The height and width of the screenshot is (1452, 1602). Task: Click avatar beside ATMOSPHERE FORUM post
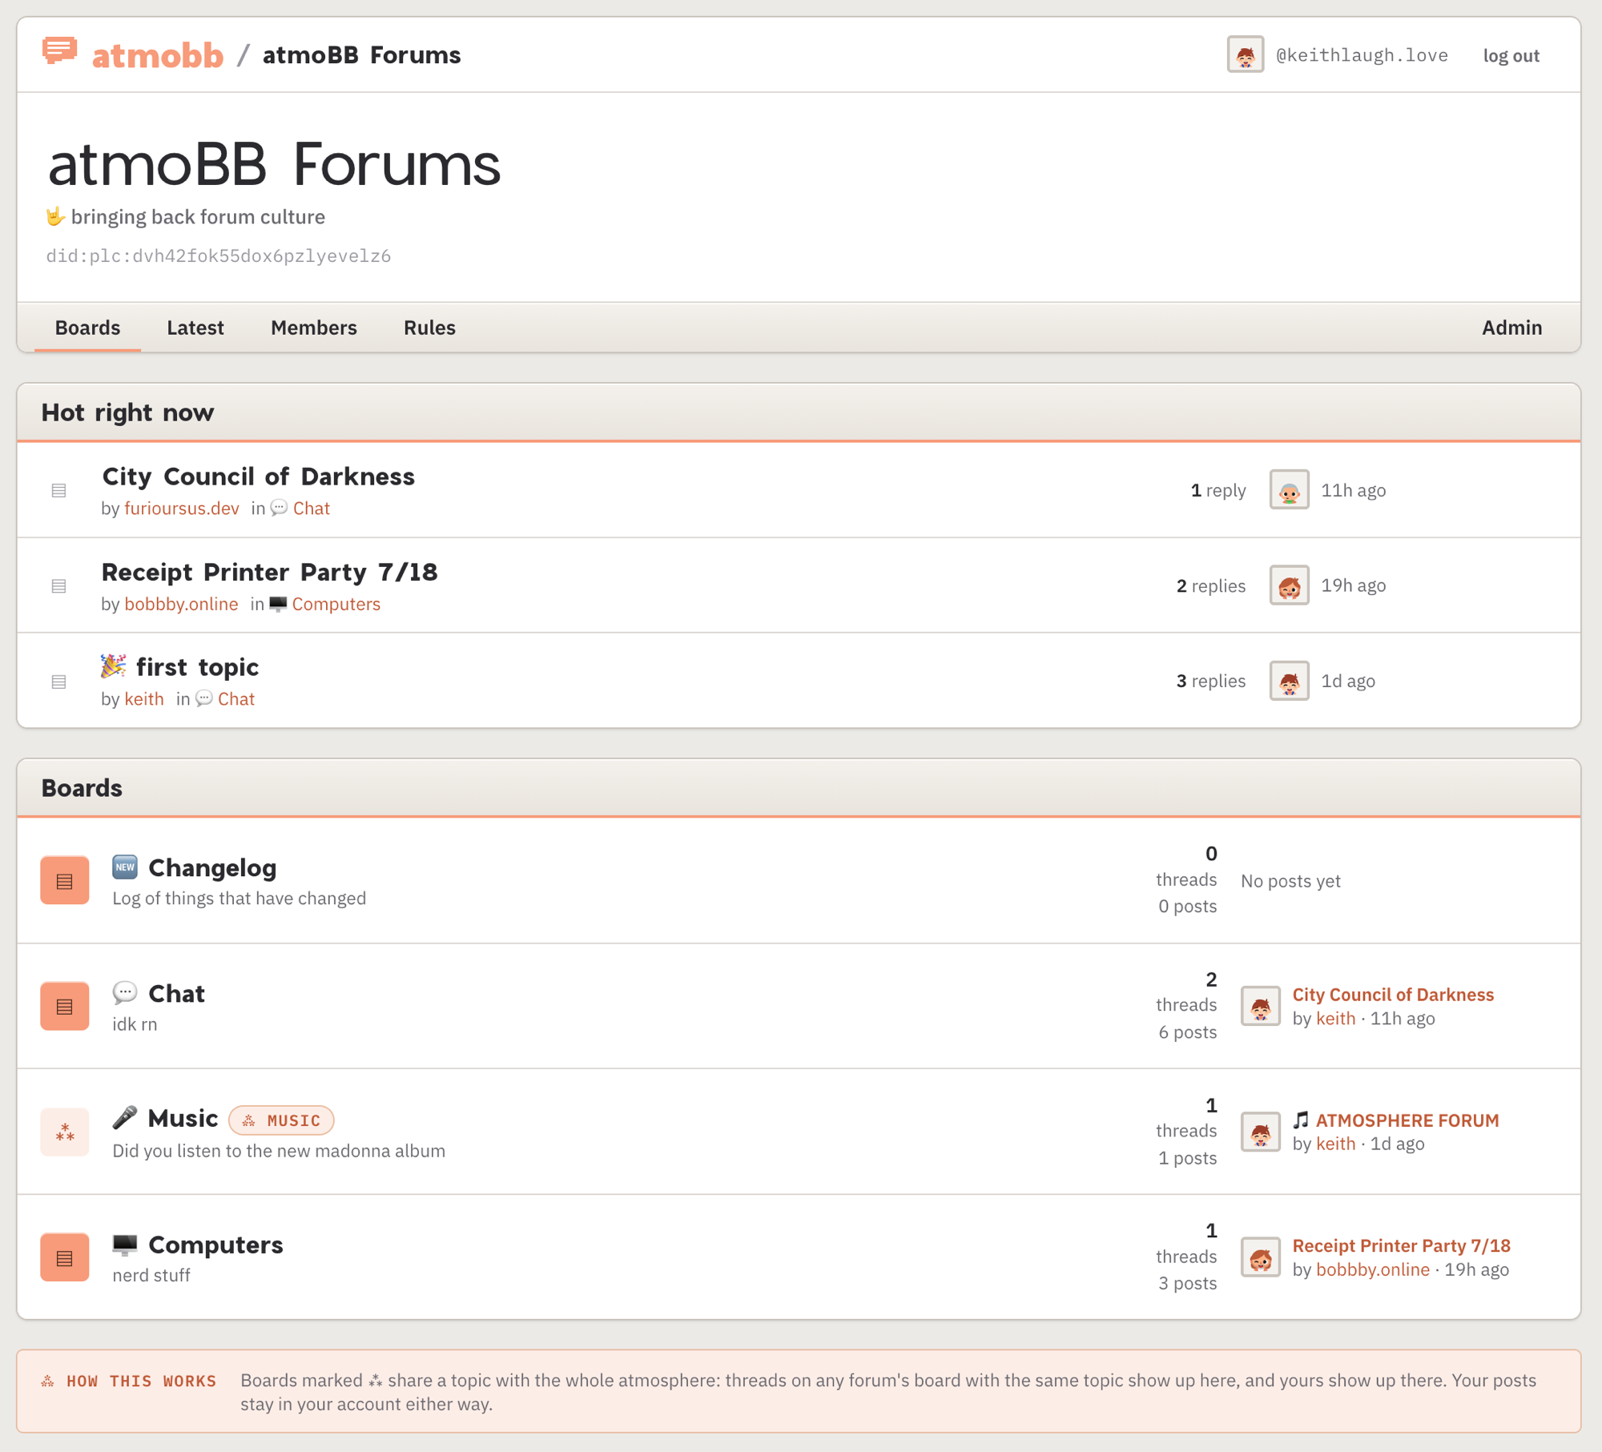(1260, 1132)
